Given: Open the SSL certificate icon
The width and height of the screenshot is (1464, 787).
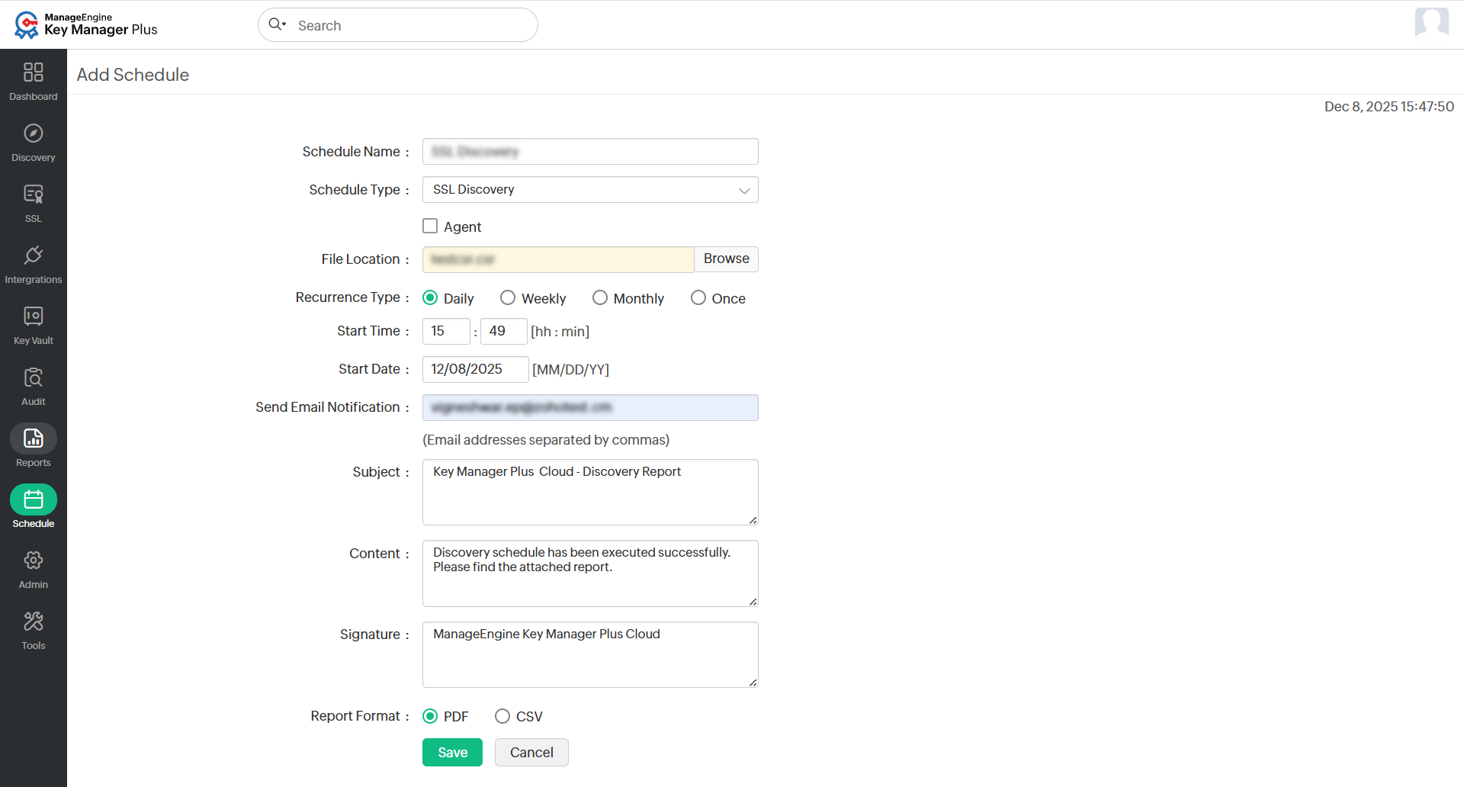Looking at the screenshot, I should tap(34, 194).
